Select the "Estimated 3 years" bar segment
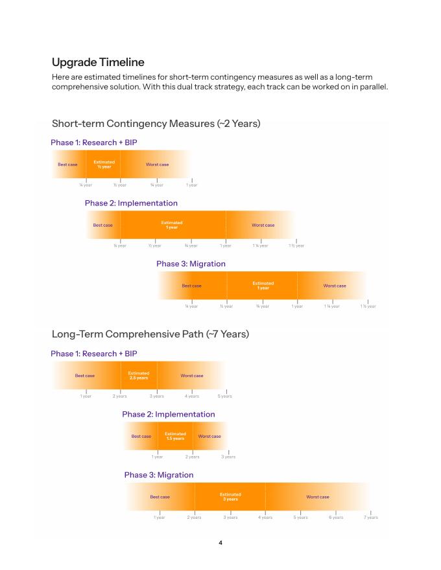This screenshot has width=441, height=570. pyautogui.click(x=230, y=497)
